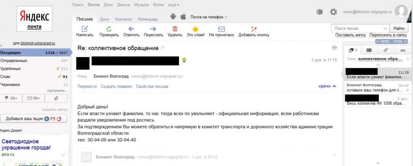Click account email news@bloknot-volgograd.ru
The height and width of the screenshot is (166, 413).
pos(367,12)
